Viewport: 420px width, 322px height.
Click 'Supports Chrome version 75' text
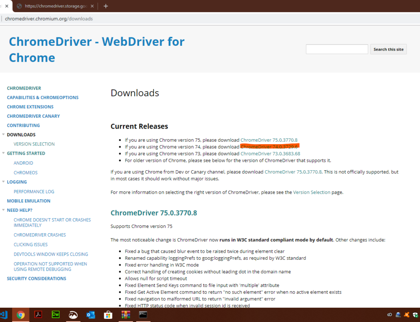(x=142, y=226)
